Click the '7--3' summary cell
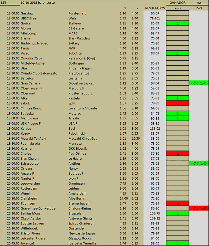The width and height of the screenshot is (209, 246). [178, 8]
